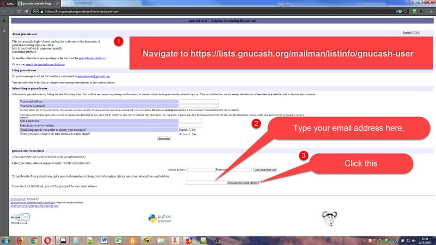The width and height of the screenshot is (436, 245).
Task: Reload the page with refresh icon
Action: coord(19,11)
